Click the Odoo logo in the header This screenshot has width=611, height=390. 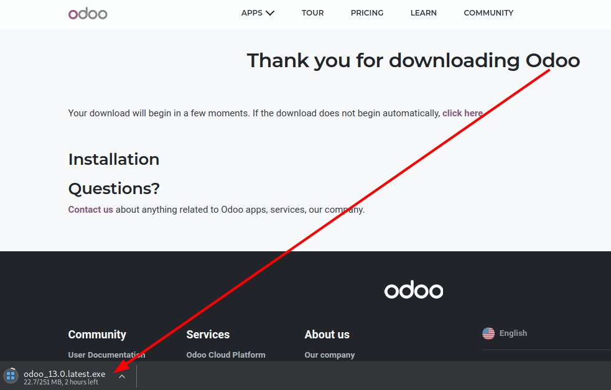click(x=88, y=13)
